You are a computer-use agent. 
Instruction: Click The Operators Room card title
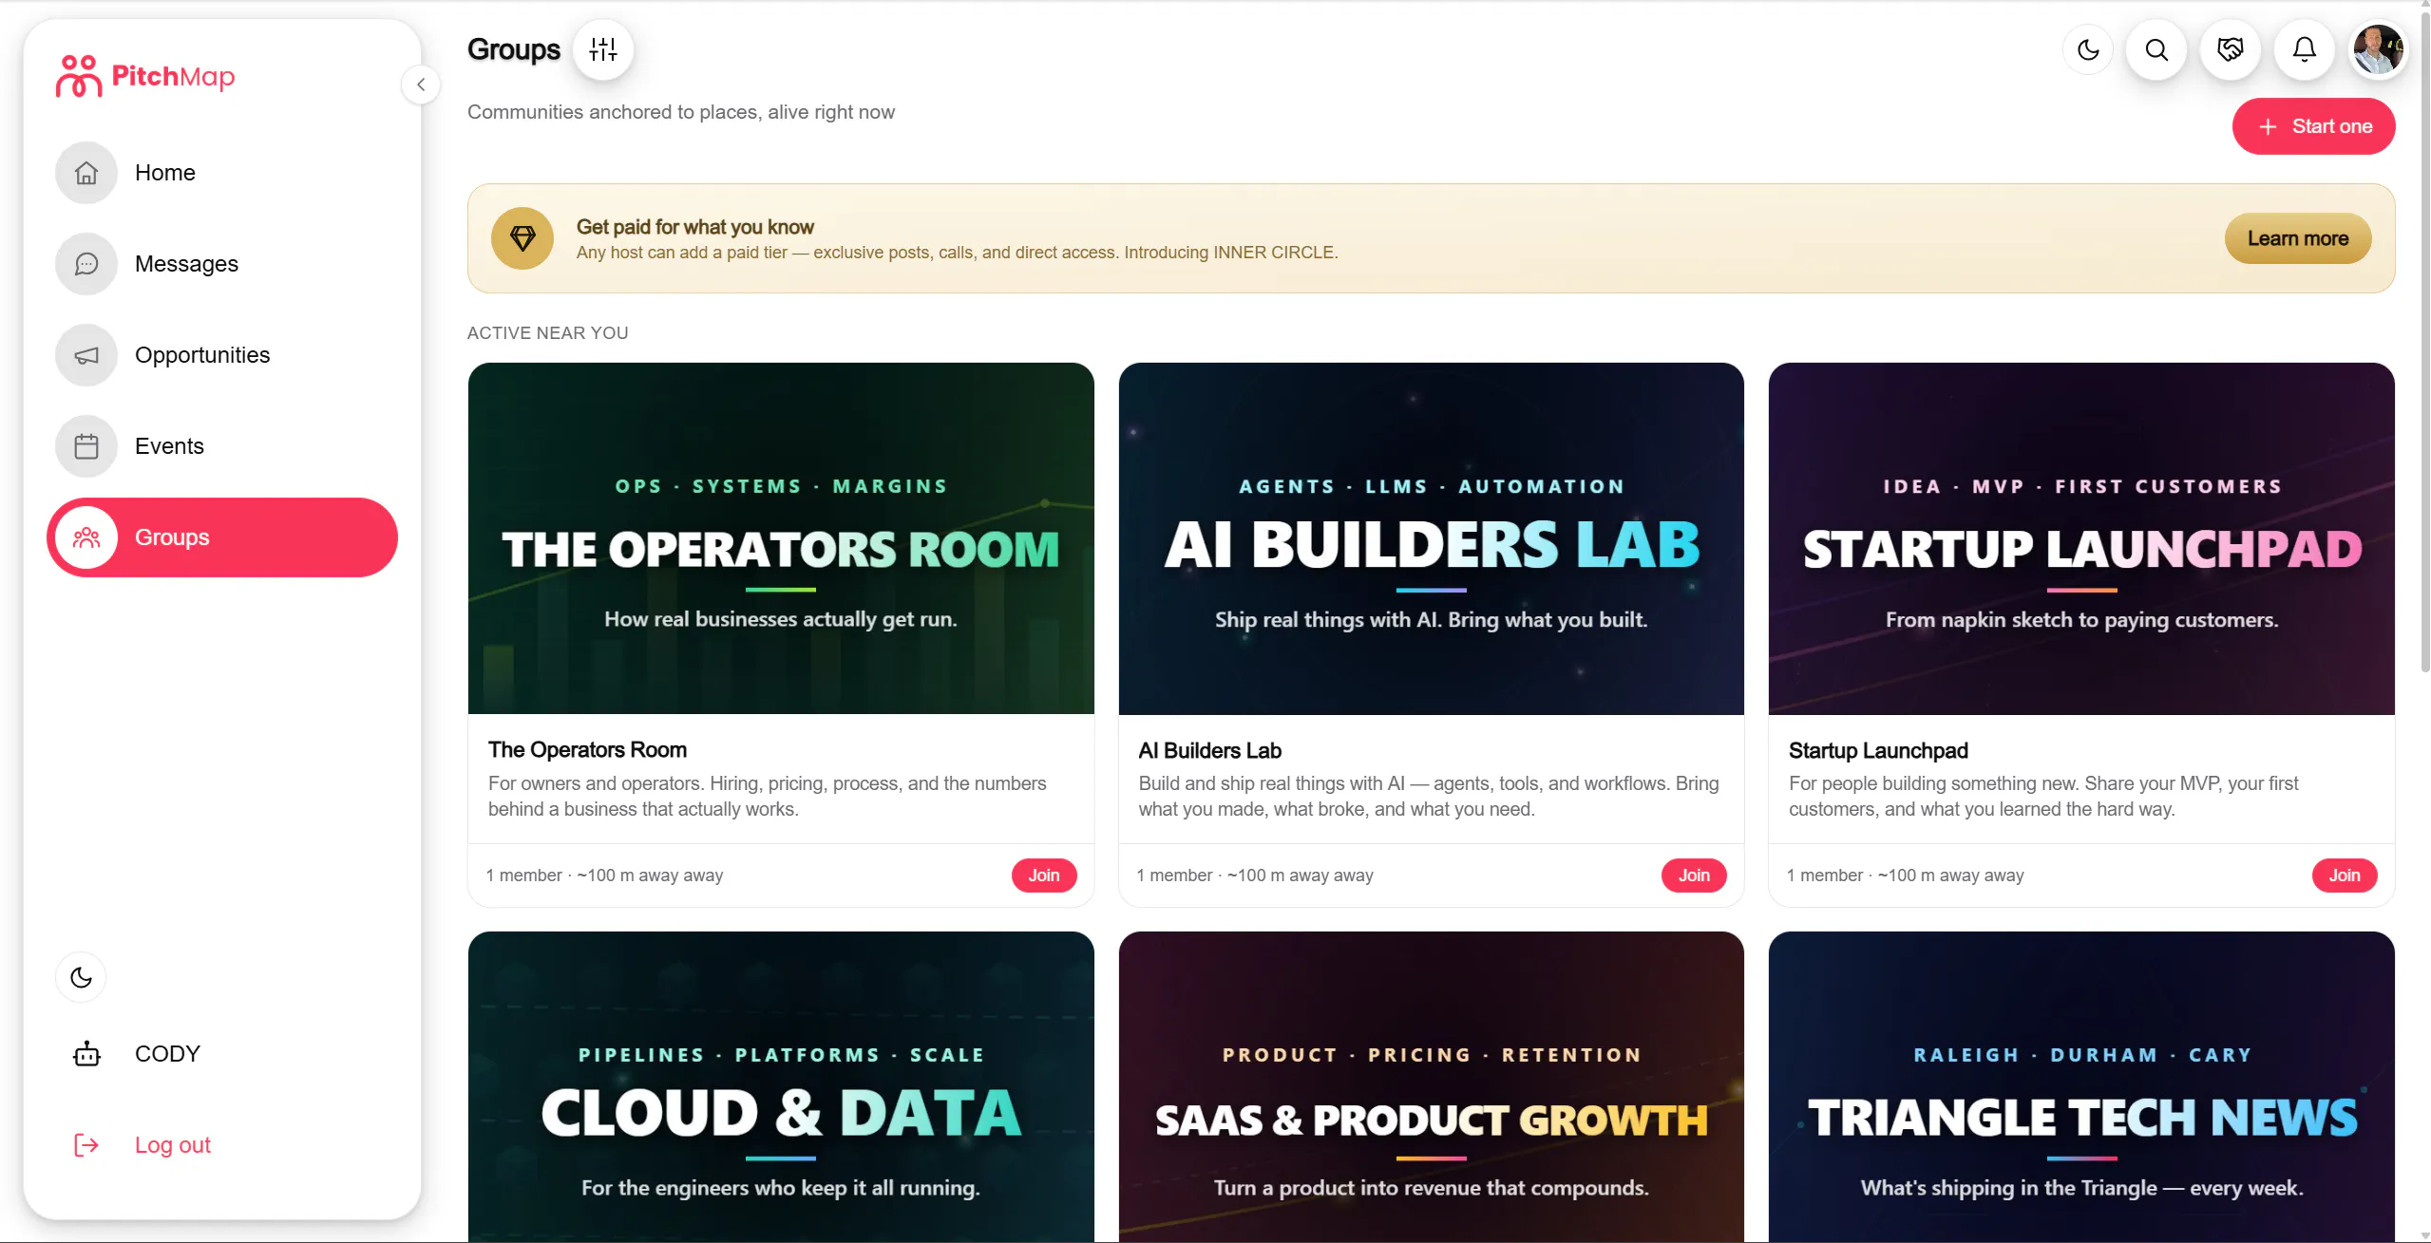[587, 750]
